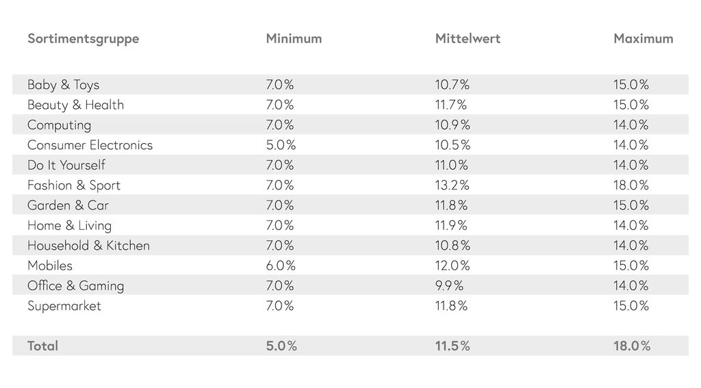The image size is (701, 388).
Task: Select the Mobiles row label
Action: click(49, 266)
